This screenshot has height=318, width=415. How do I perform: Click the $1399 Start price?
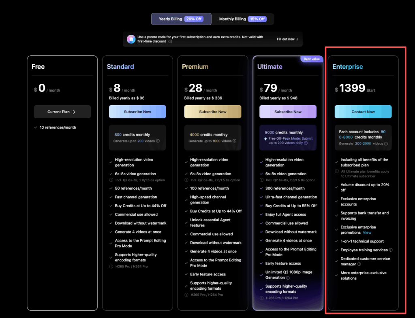point(355,88)
